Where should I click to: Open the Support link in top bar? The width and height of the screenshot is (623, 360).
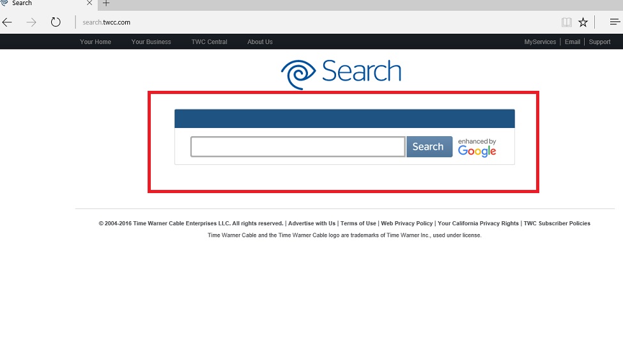pos(599,42)
